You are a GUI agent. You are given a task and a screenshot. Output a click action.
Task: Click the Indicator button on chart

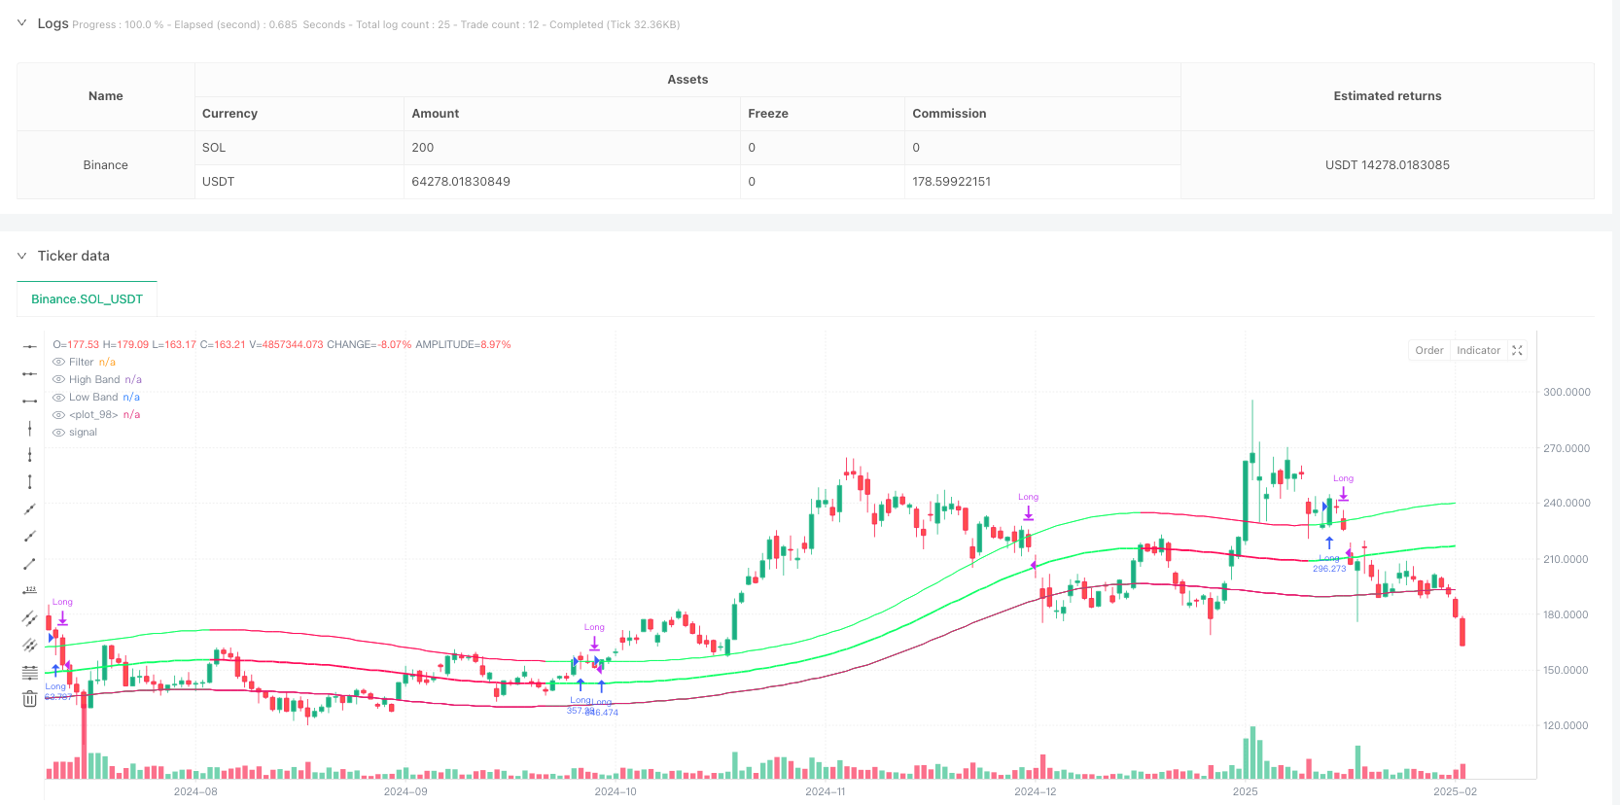coord(1478,351)
